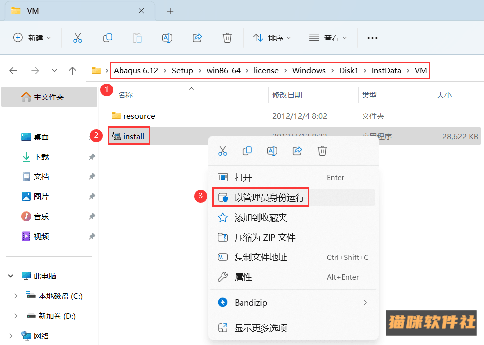Viewport: 484px width, 345px height.
Task: Click the Copy icon in the context menu
Action: [247, 151]
